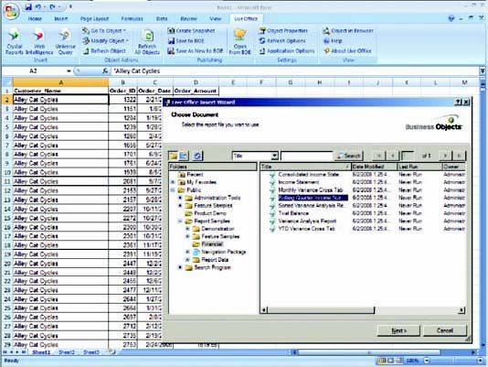Screen dimensions: 488x367
Task: Click the category view icon in wizard
Action: pos(184,156)
